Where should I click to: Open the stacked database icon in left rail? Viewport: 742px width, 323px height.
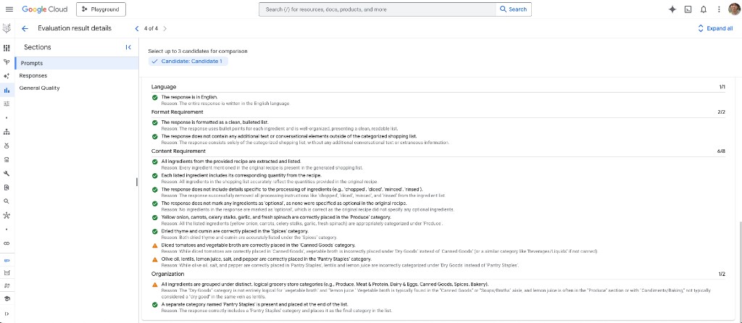[x=7, y=159]
